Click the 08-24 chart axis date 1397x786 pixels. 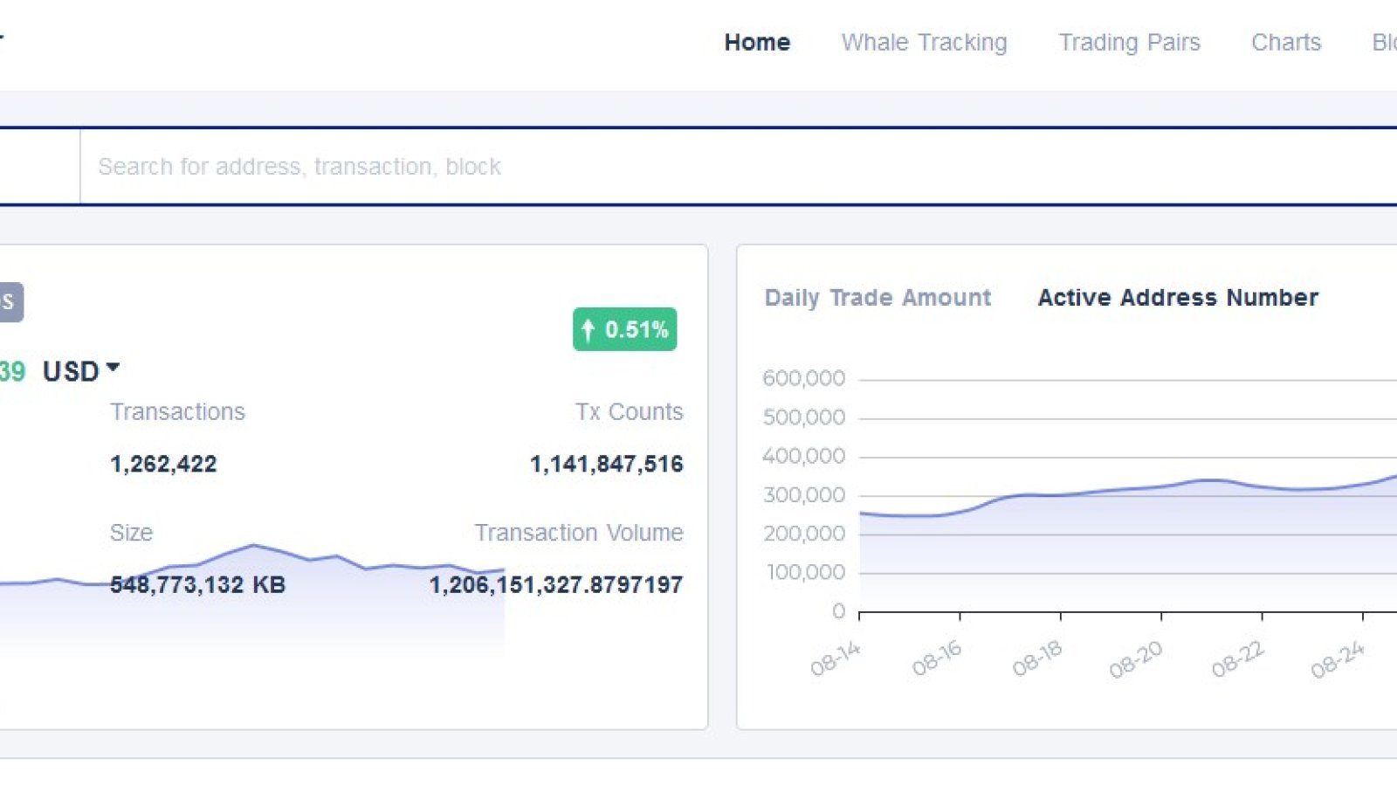click(x=1338, y=658)
